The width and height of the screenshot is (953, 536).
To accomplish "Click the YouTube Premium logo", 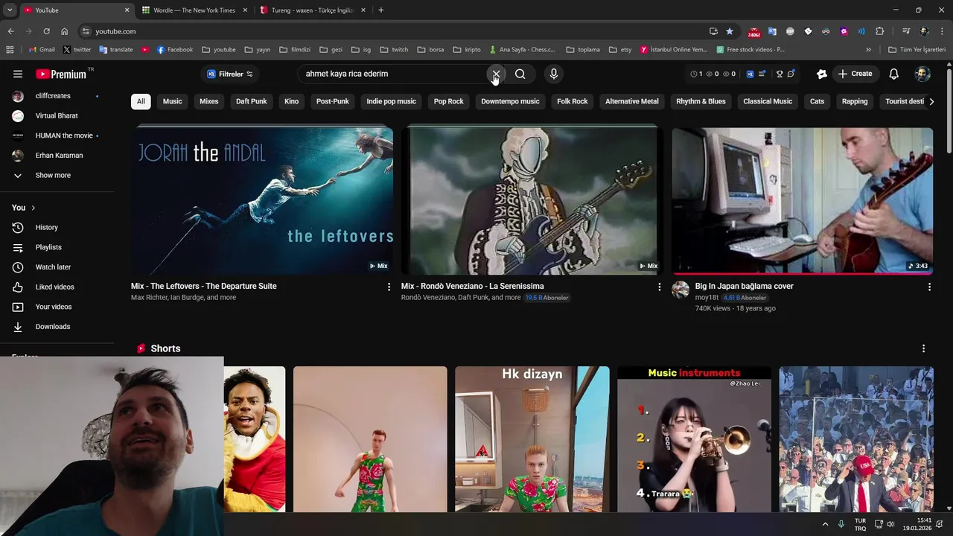I will click(x=61, y=74).
